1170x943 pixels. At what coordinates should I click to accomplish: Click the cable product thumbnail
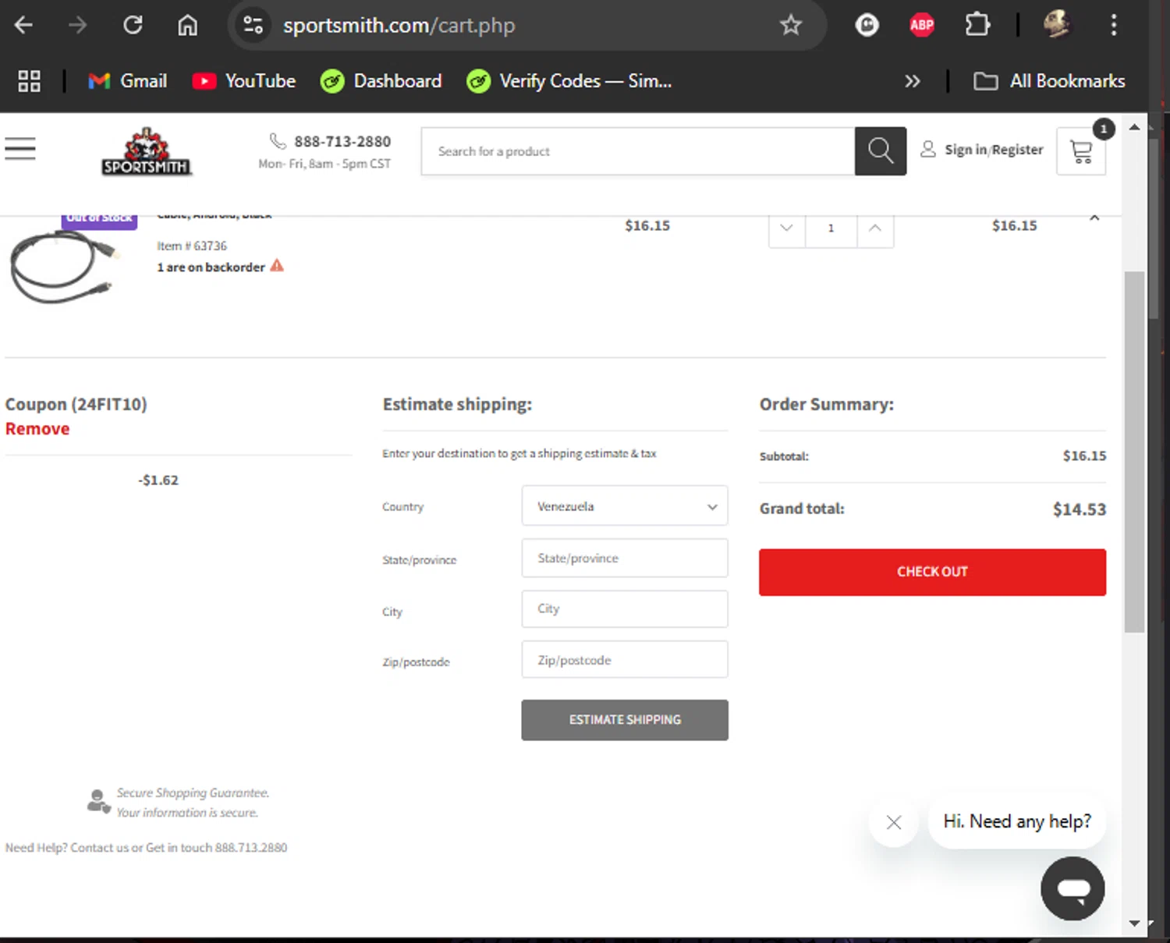click(65, 267)
